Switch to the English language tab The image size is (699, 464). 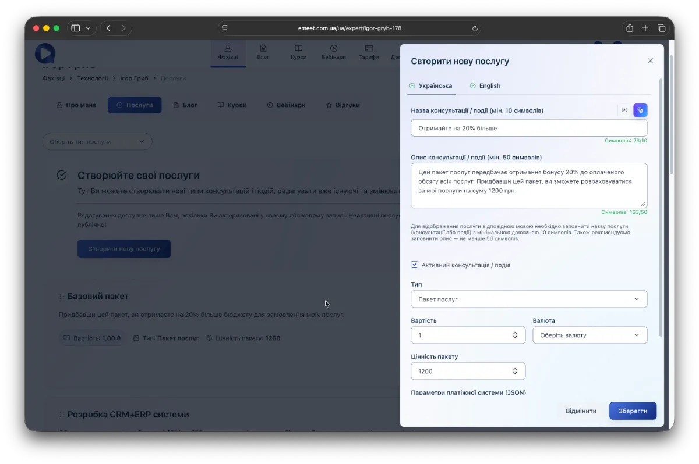[485, 86]
